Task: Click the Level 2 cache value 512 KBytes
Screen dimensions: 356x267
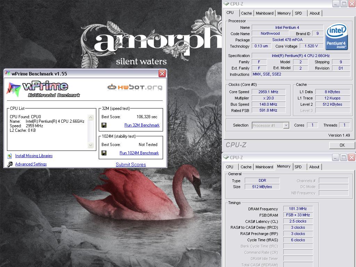Action: pyautogui.click(x=332, y=104)
